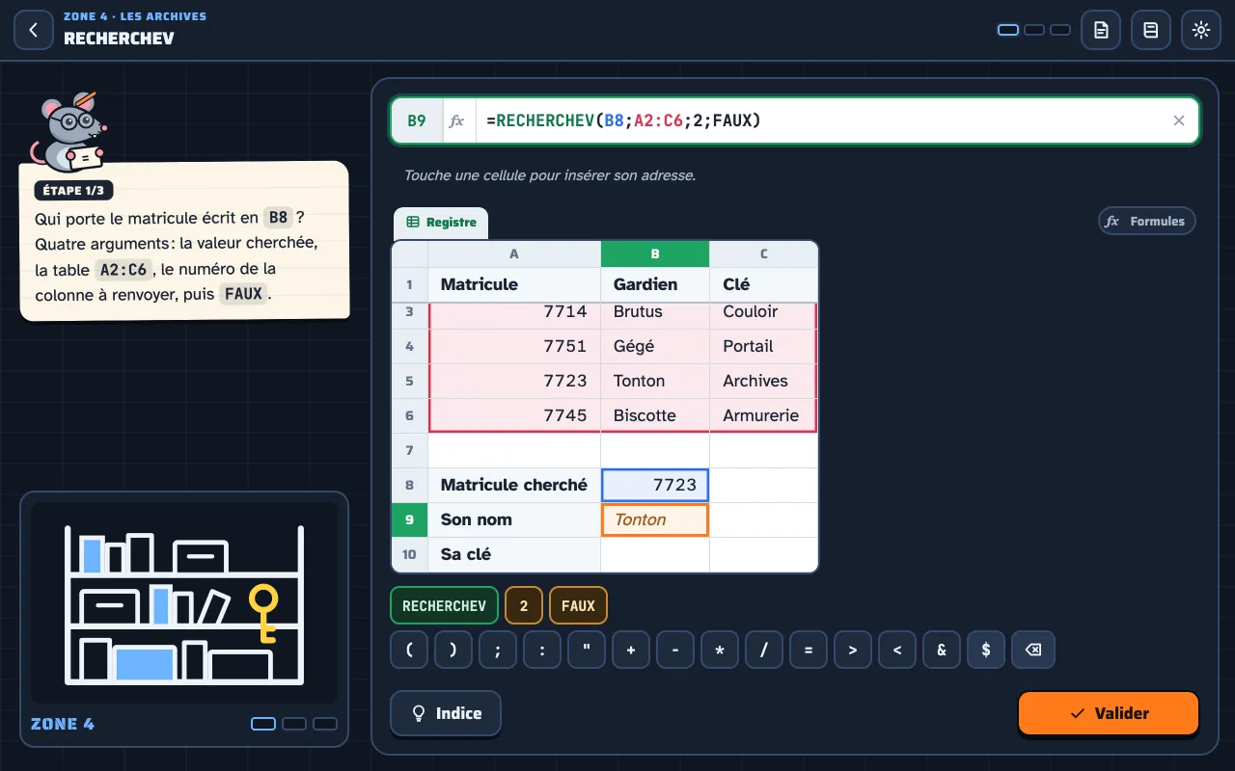Open the book icon in header
Viewport: 1235px width, 771px height.
(1151, 30)
